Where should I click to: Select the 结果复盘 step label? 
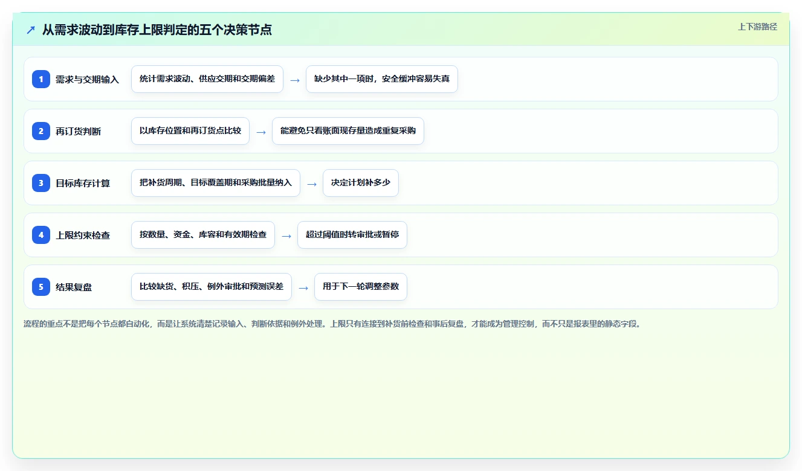coord(74,287)
